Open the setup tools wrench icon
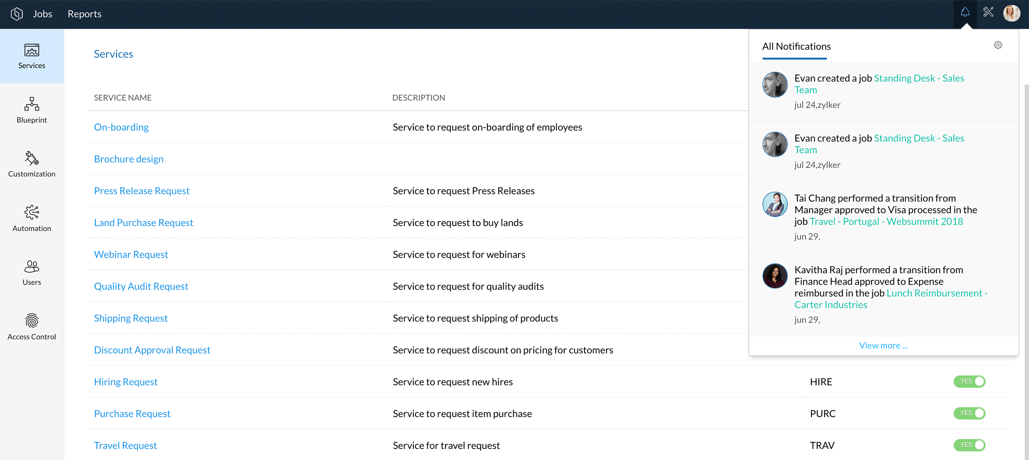The width and height of the screenshot is (1029, 460). (x=988, y=13)
